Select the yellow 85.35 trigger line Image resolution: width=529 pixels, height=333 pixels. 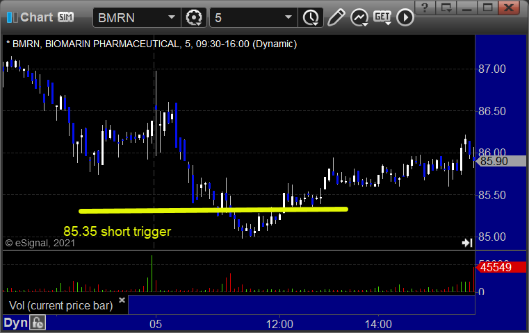click(213, 210)
